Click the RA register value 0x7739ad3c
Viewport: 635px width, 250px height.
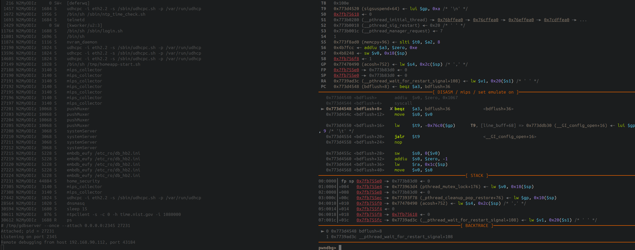pyautogui.click(x=346, y=81)
